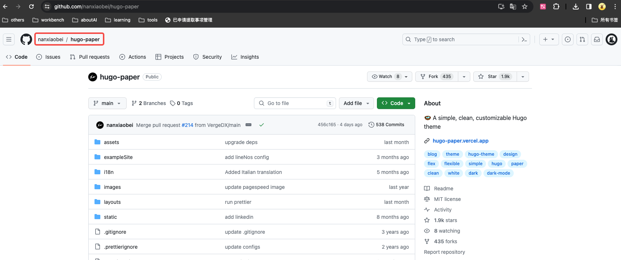
Task: Expand the Create new plus dropdown
Action: click(x=549, y=39)
